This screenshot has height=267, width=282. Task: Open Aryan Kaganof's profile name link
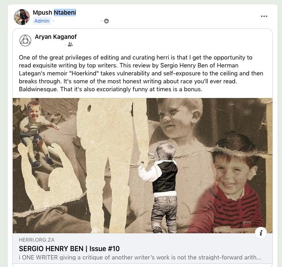click(x=56, y=37)
